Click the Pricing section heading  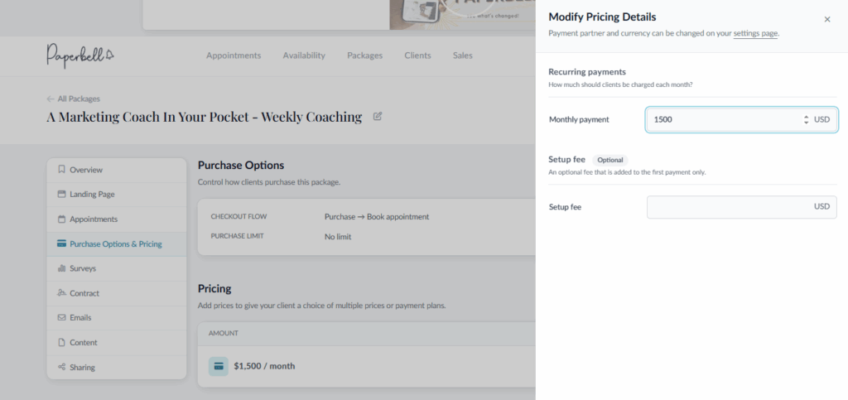click(x=214, y=288)
